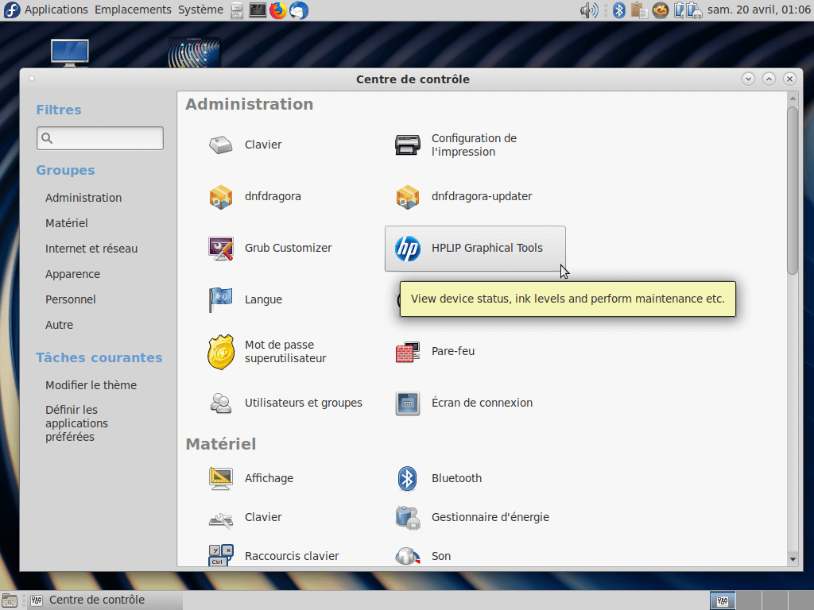Viewport: 814px width, 610px height.
Task: Click the vertical scrollbar thumb
Action: (x=793, y=191)
